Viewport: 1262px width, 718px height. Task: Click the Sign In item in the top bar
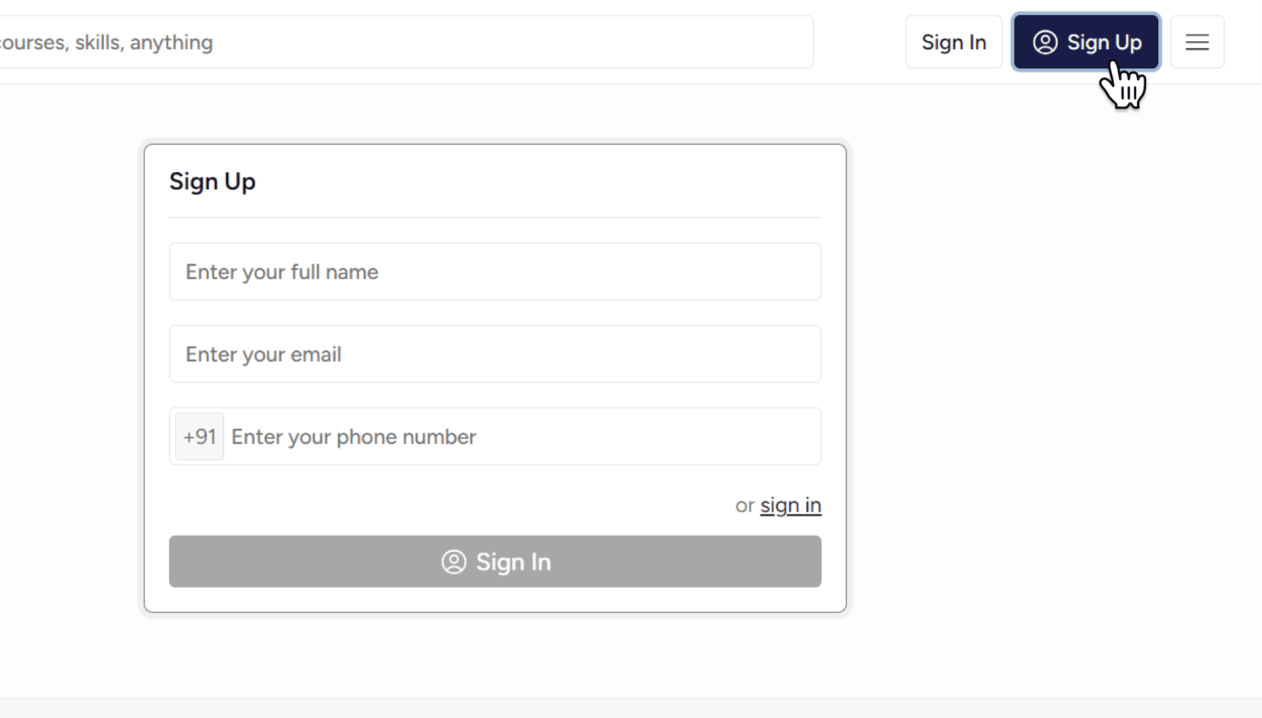pos(953,42)
